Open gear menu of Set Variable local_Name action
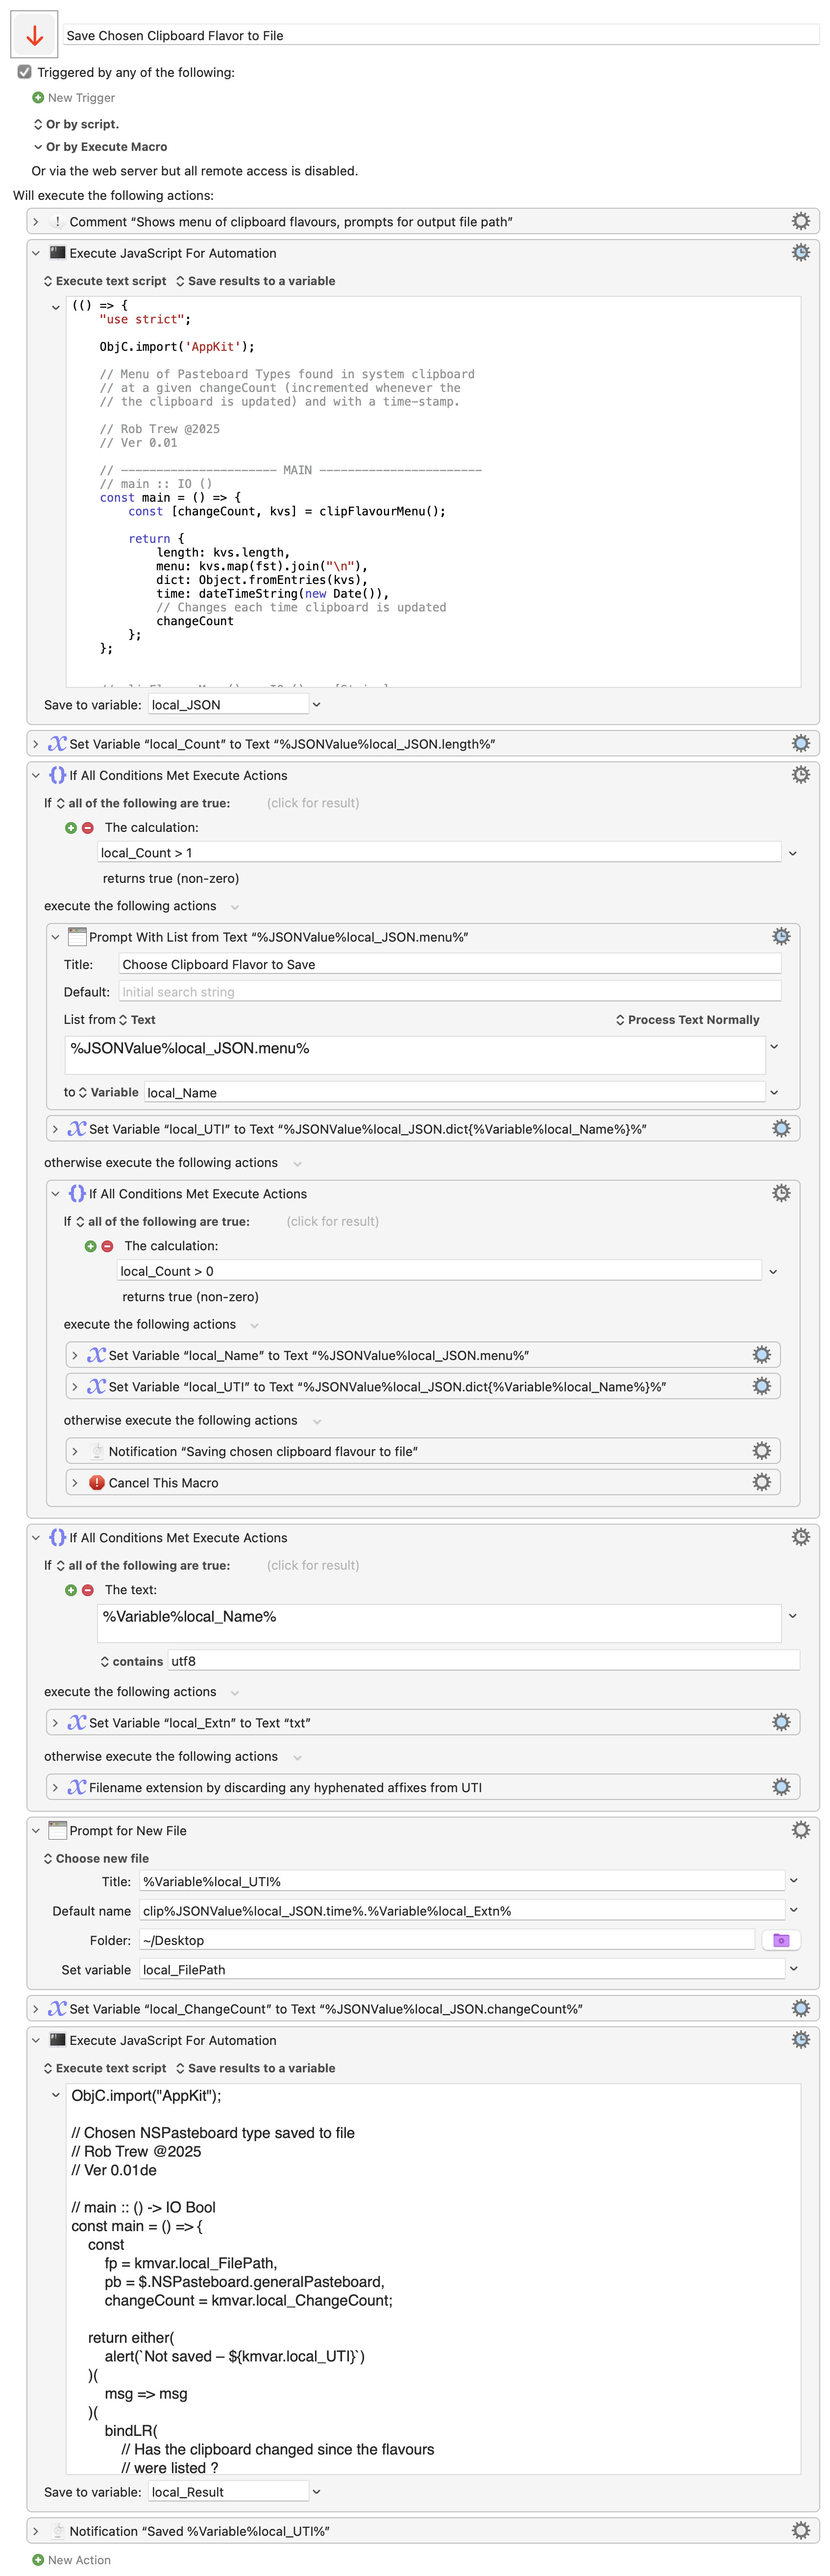830x2576 pixels. tap(761, 1355)
